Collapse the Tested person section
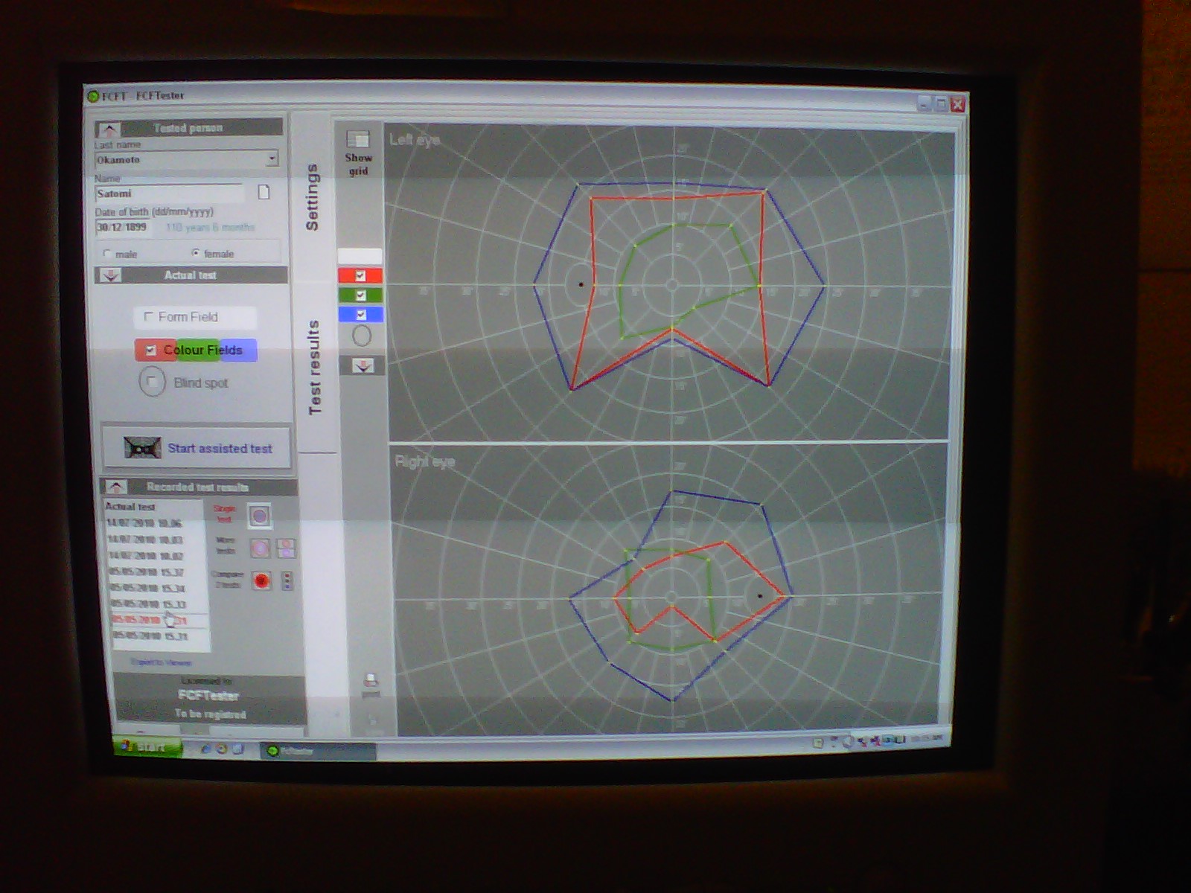The height and width of the screenshot is (893, 1191). coord(109,129)
